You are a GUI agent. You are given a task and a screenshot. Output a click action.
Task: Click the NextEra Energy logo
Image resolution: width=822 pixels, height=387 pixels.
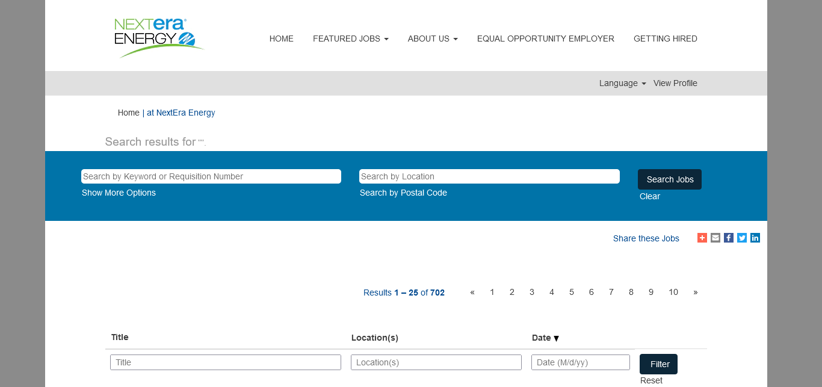pyautogui.click(x=159, y=38)
